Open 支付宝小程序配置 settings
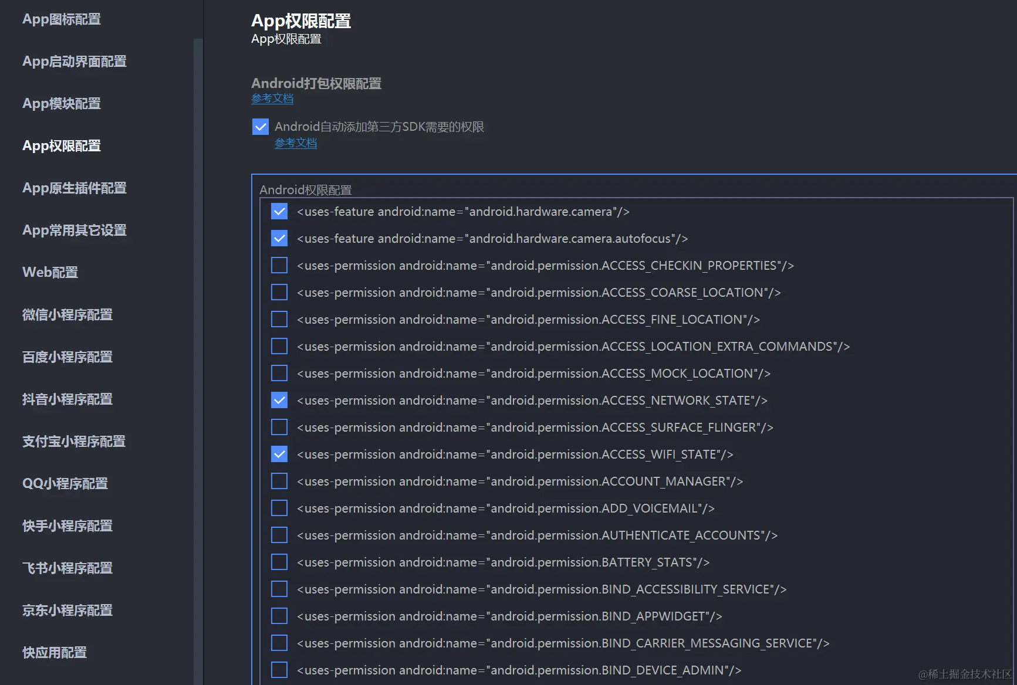 73,441
